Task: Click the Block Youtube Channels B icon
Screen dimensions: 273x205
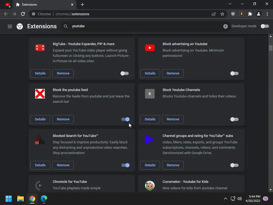Action: coord(150,94)
